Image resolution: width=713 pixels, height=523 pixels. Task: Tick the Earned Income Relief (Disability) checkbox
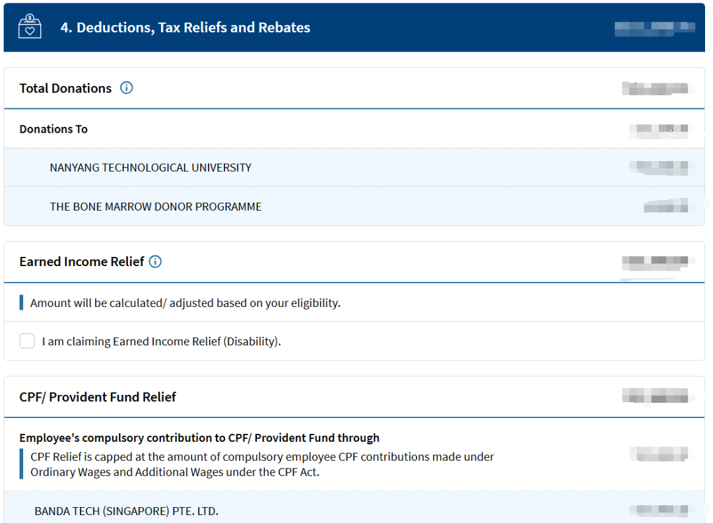click(27, 341)
